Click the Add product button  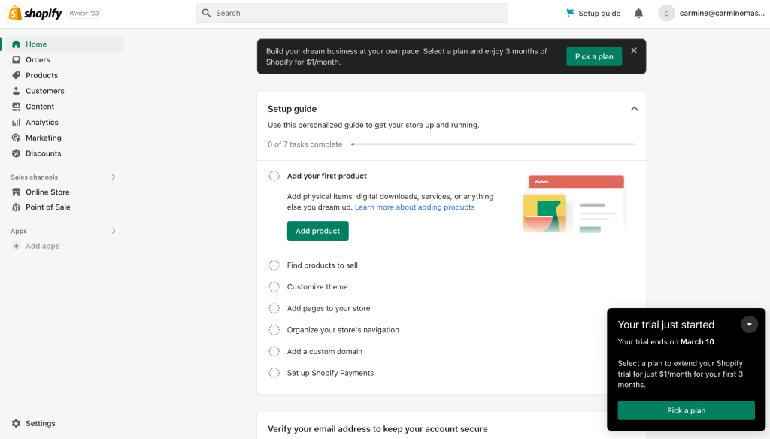[318, 231]
